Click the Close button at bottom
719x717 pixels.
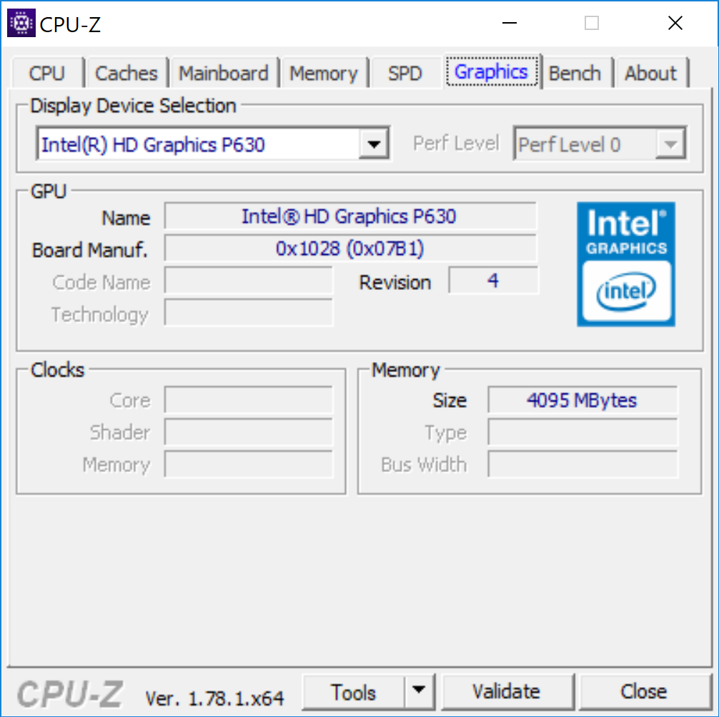pyautogui.click(x=644, y=692)
